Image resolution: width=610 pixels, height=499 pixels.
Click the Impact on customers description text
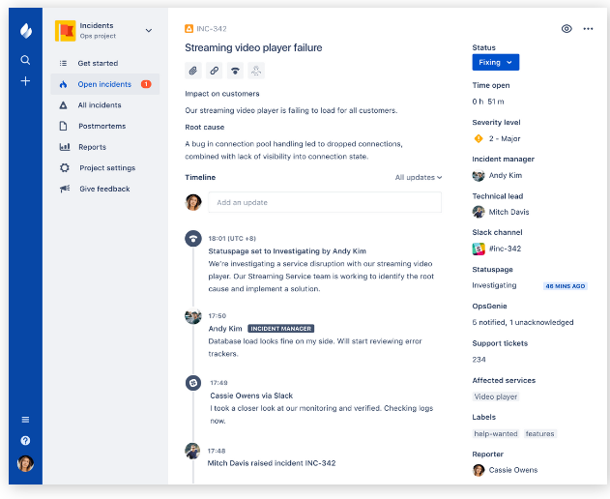point(291,110)
